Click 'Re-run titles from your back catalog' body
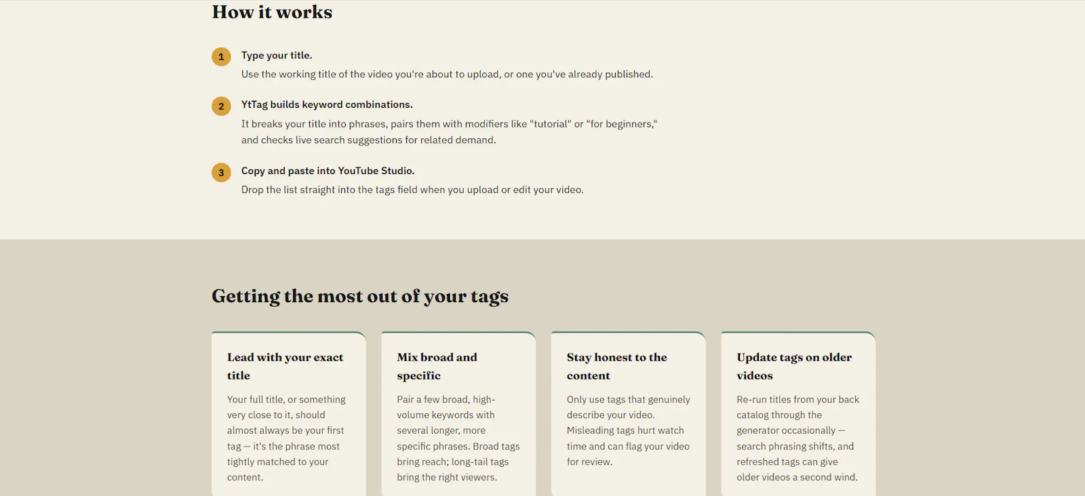 (798, 438)
